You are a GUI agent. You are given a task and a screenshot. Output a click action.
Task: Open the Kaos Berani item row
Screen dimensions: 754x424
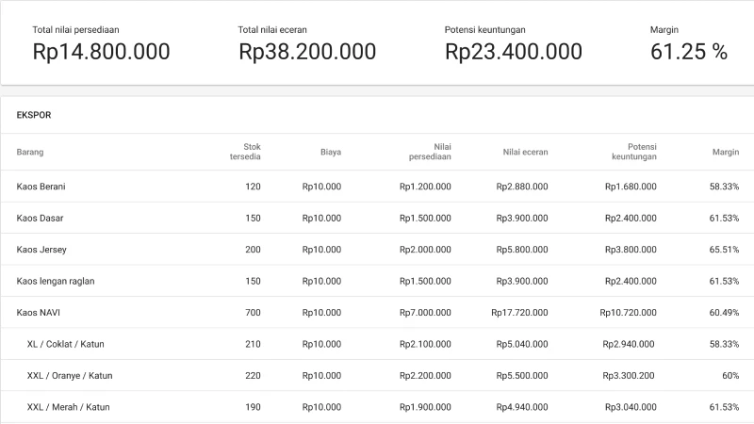(x=41, y=187)
